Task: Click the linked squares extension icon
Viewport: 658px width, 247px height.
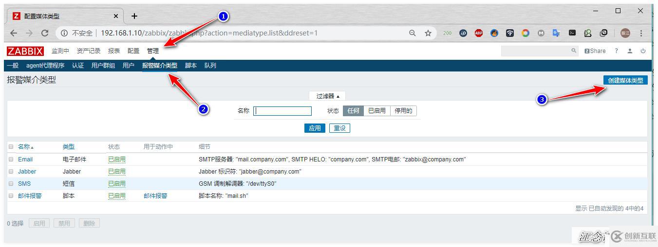Action: point(603,33)
